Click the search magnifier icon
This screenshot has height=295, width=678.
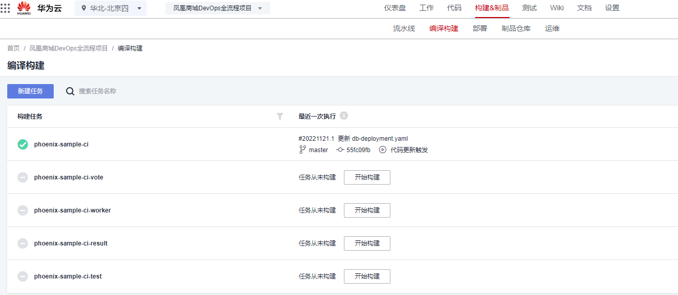click(x=70, y=91)
